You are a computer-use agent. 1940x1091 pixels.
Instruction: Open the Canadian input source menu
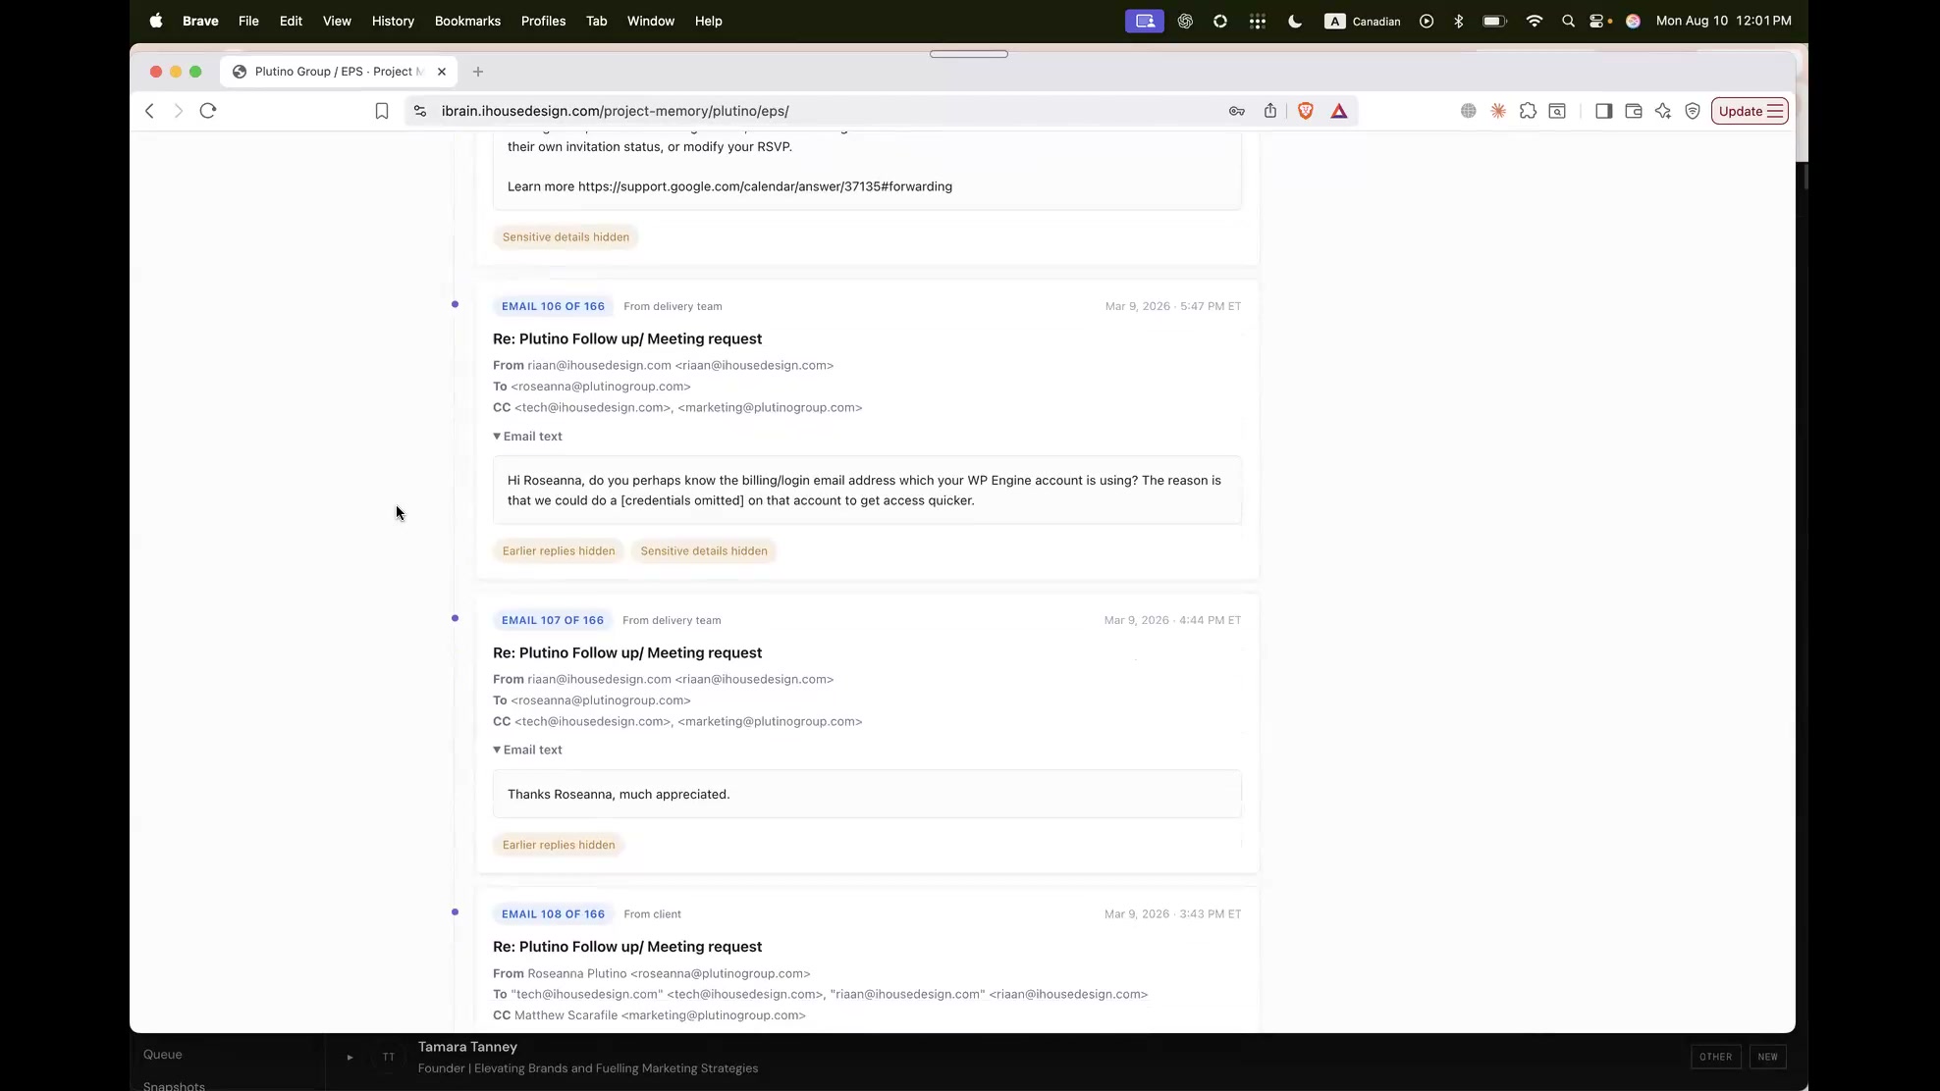coord(1363,21)
